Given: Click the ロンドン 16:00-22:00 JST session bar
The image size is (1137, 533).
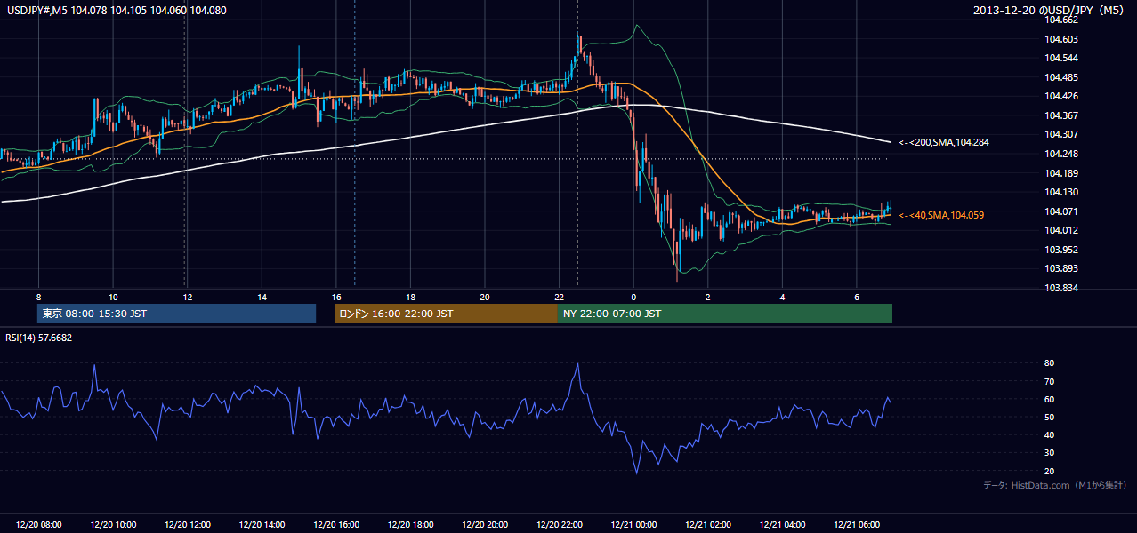Looking at the screenshot, I should pos(446,314).
